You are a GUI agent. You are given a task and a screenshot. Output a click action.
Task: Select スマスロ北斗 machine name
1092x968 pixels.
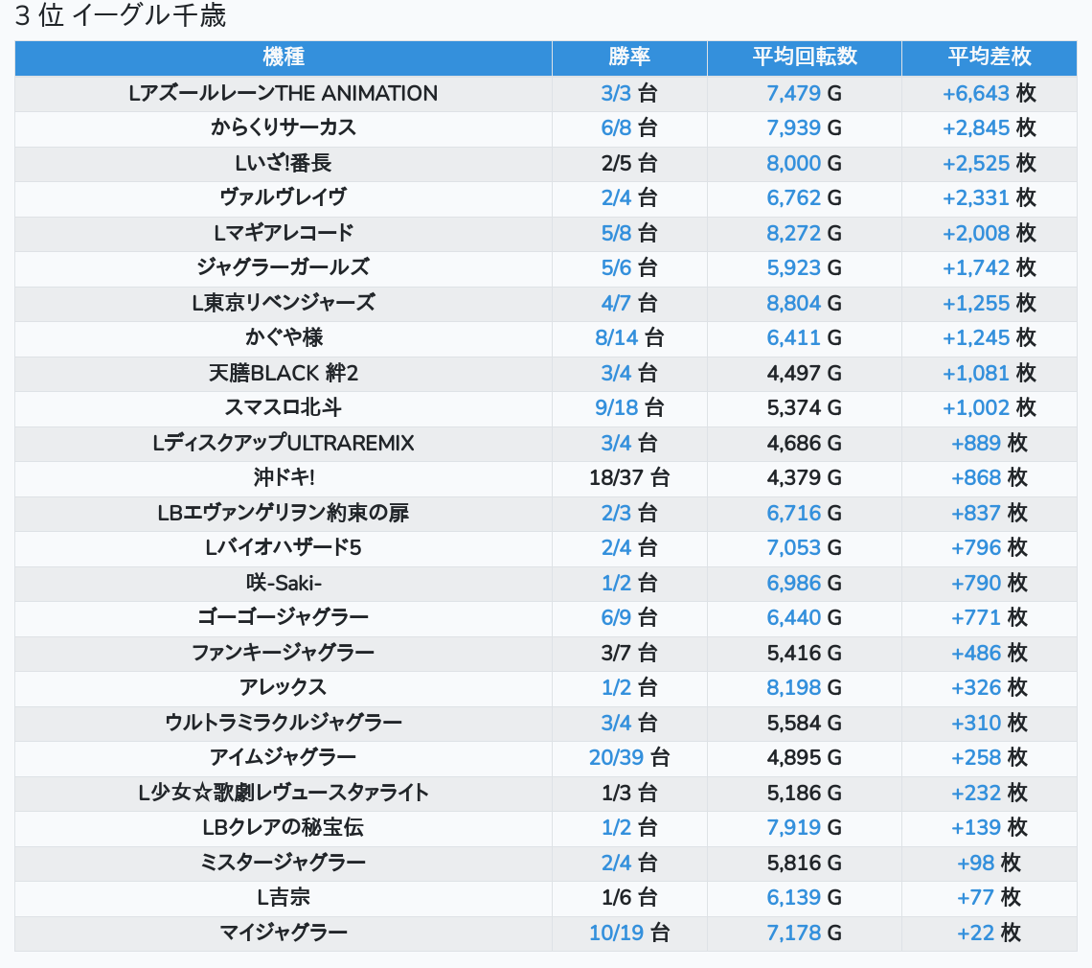[x=284, y=407]
